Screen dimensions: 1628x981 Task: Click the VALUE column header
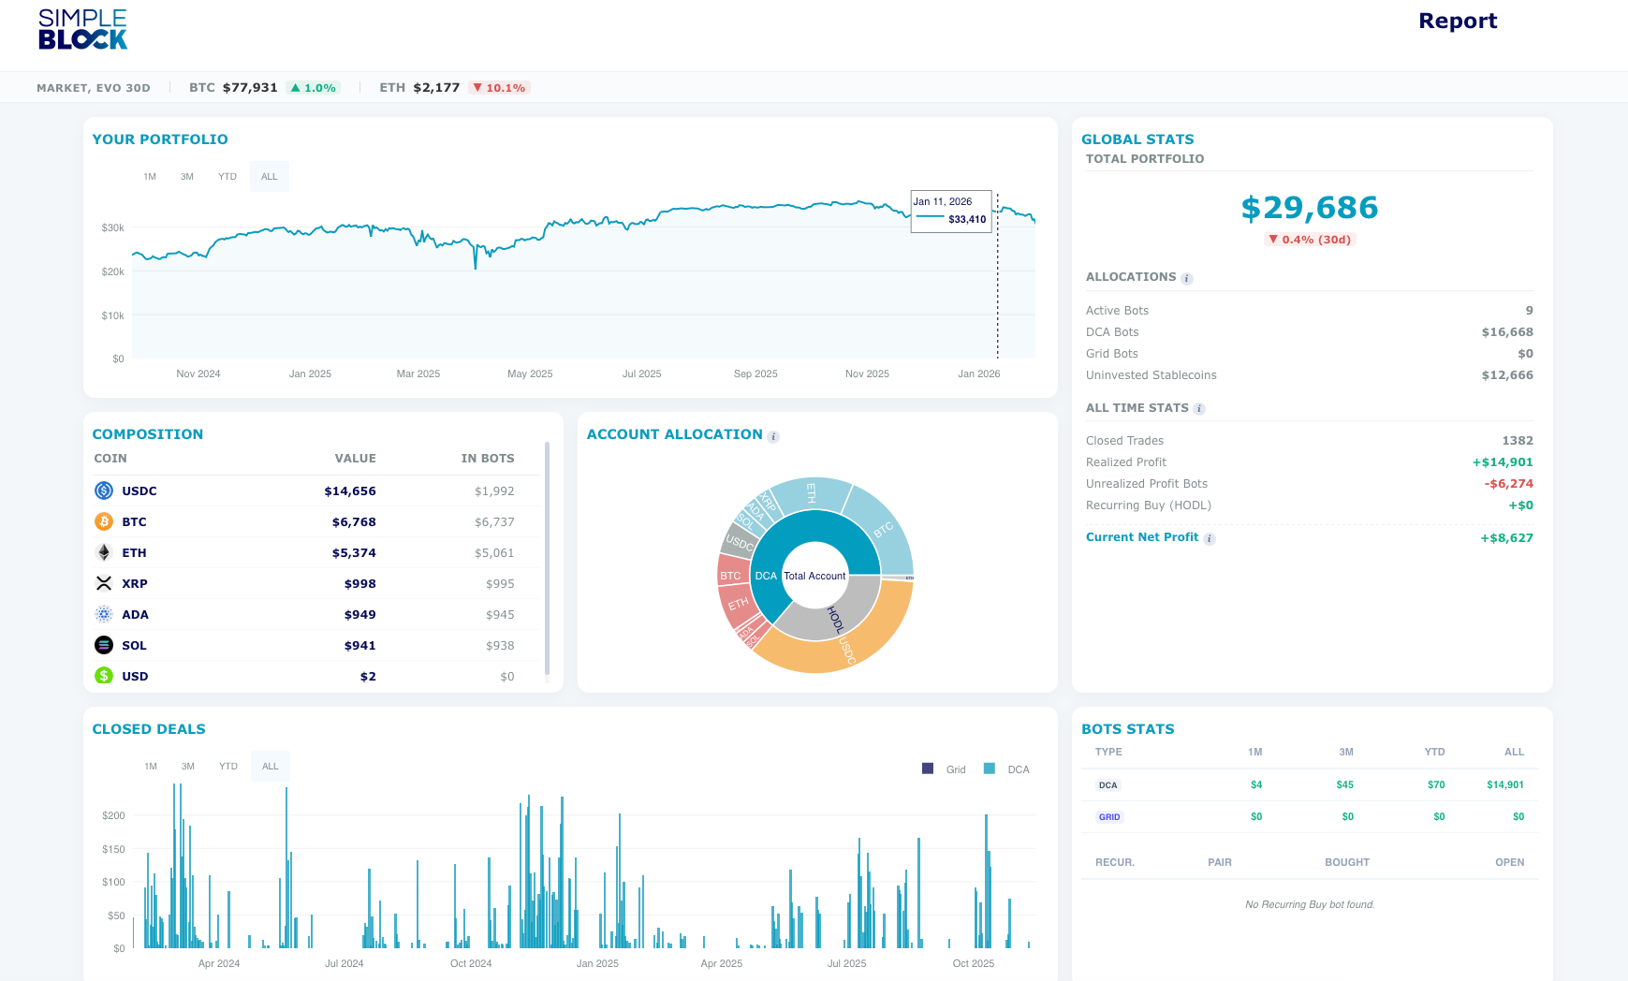[356, 459]
